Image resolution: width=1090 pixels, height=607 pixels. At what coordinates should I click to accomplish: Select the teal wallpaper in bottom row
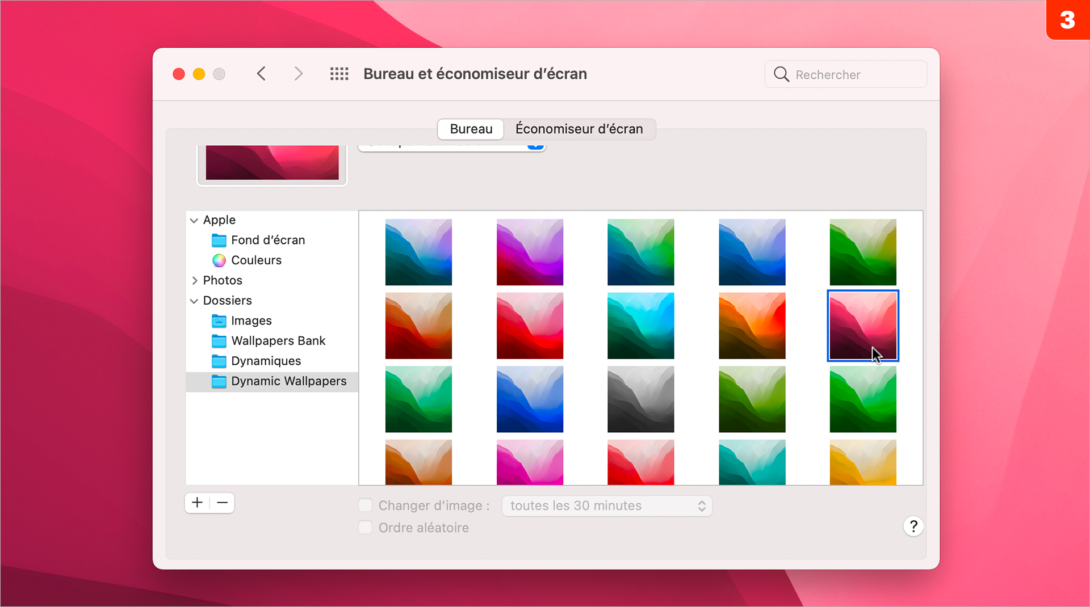752,462
